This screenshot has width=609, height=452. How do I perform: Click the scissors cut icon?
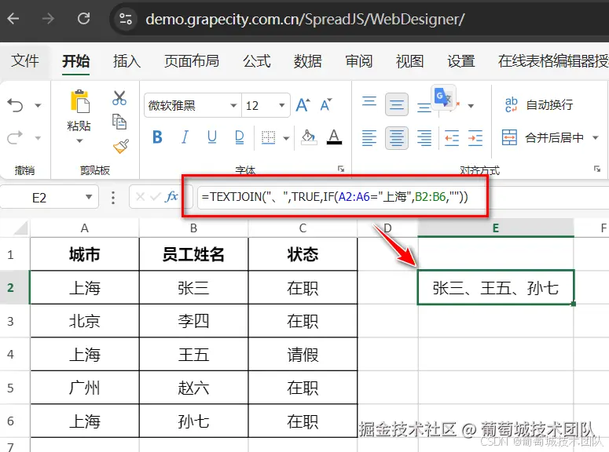click(x=119, y=98)
